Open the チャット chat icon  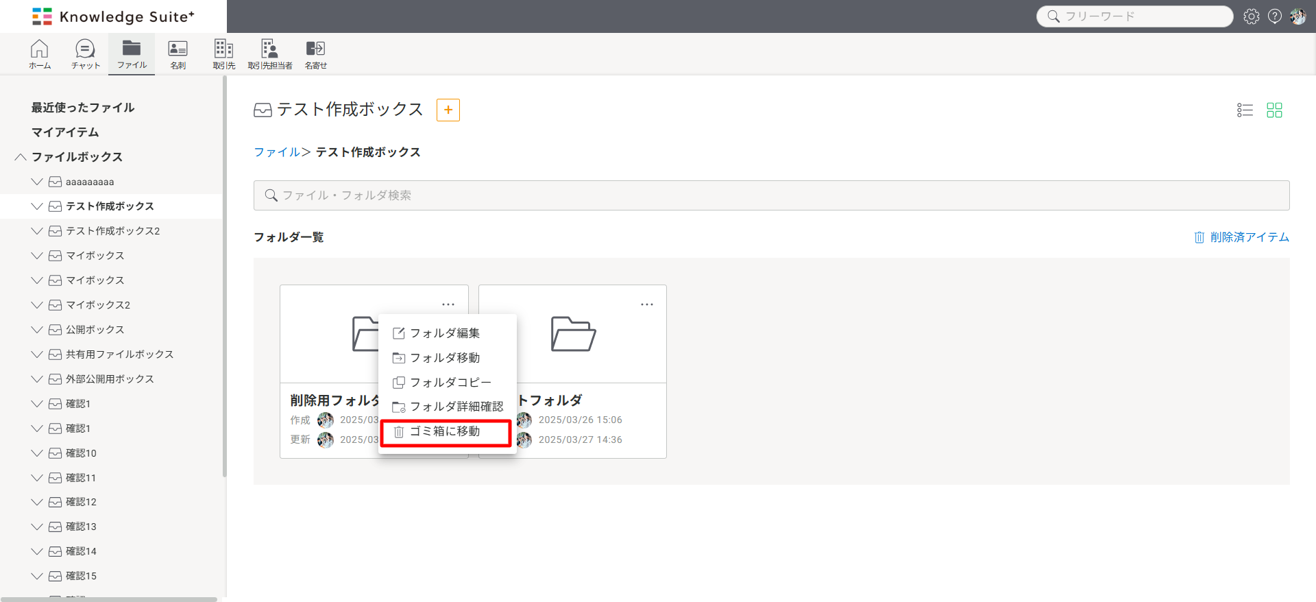click(x=86, y=53)
